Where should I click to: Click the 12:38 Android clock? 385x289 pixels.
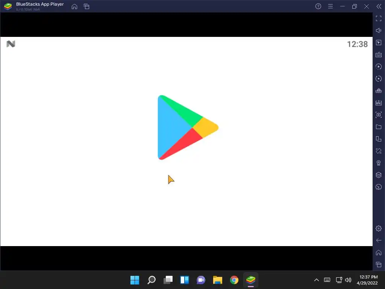[x=357, y=44]
